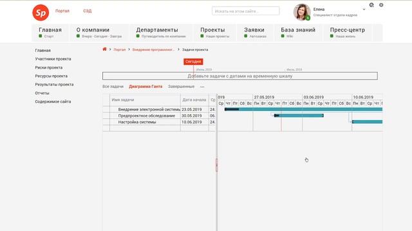Click the search field on this site
The image size is (412, 231).
click(246, 12)
